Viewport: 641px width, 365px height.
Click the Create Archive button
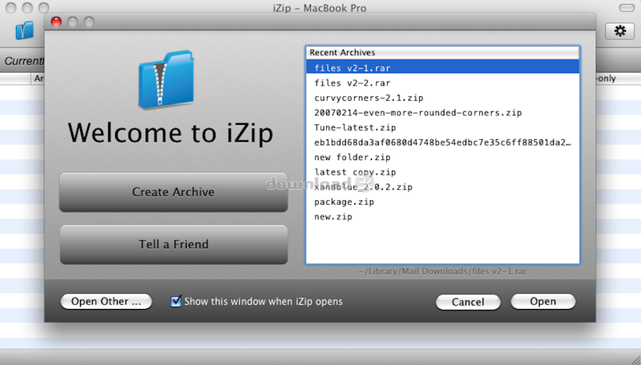[x=173, y=192]
